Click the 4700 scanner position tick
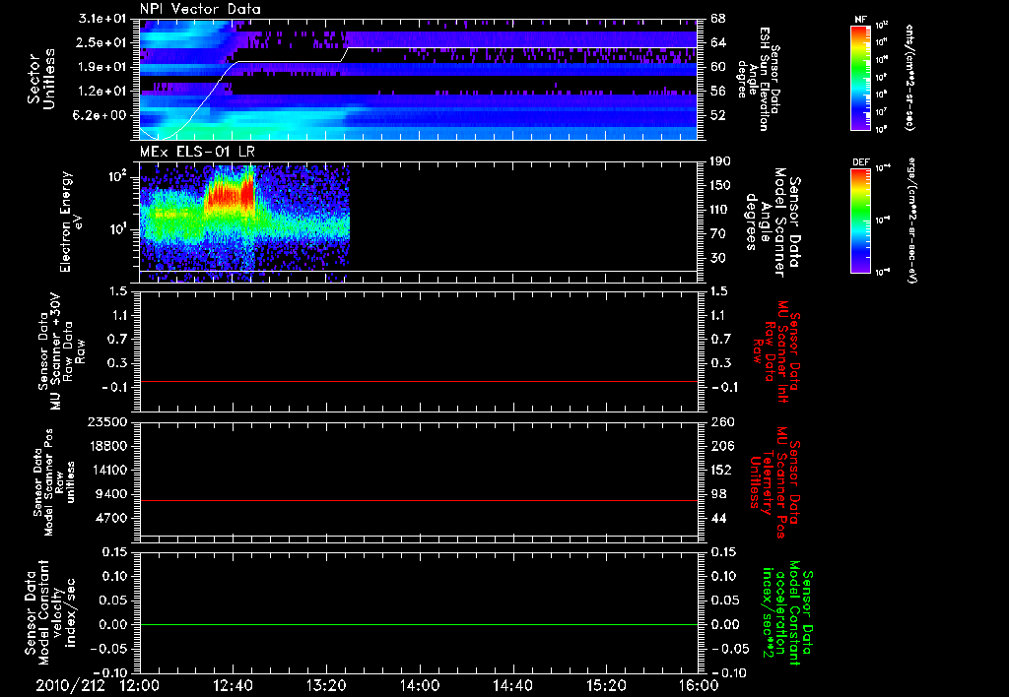 [112, 518]
